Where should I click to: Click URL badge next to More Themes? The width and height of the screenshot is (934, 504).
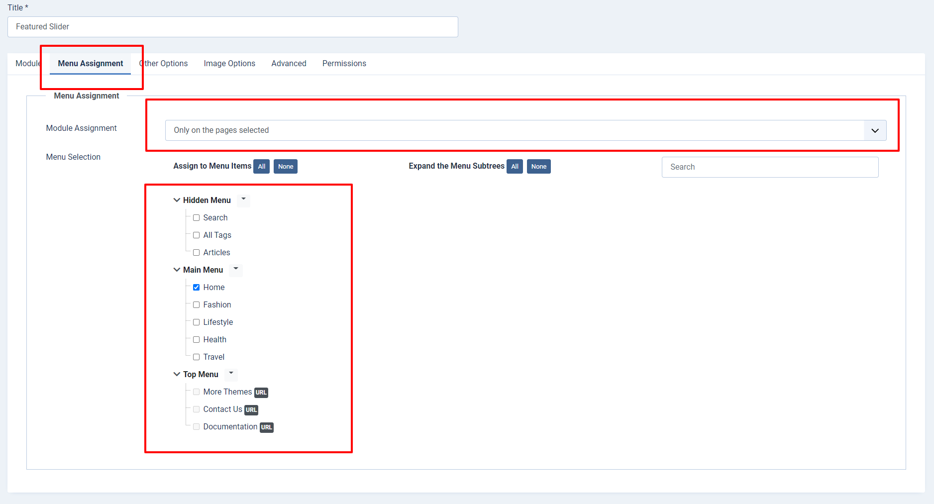pos(261,393)
